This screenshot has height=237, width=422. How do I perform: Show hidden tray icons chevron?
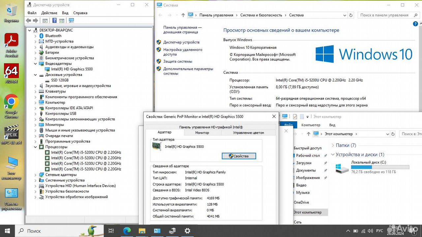348,231
